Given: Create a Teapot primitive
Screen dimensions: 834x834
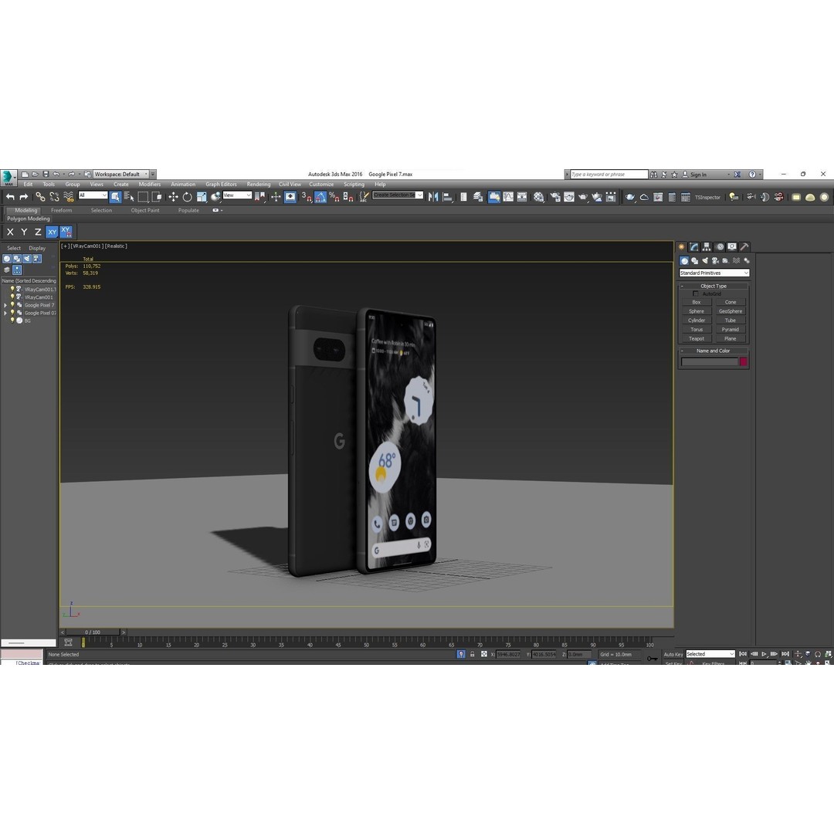Looking at the screenshot, I should (x=697, y=339).
